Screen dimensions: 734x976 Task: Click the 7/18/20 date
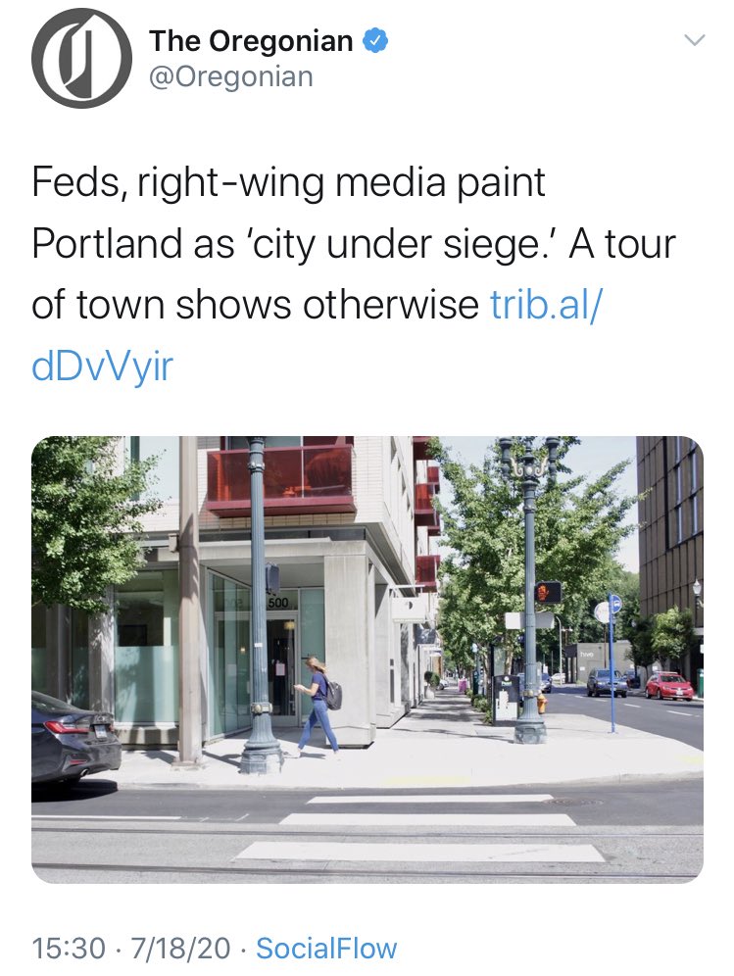(180, 949)
